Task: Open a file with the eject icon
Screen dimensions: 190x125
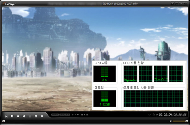Action: click(x=30, y=116)
